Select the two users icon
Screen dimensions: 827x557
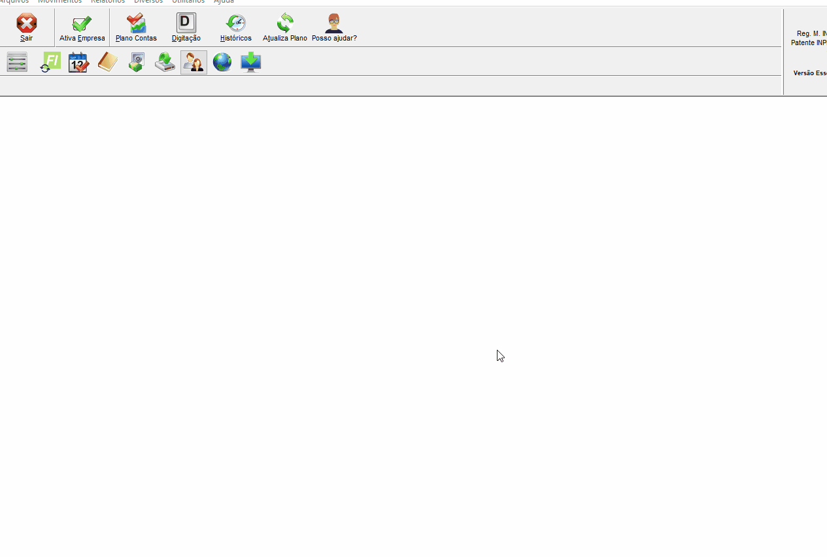[194, 62]
